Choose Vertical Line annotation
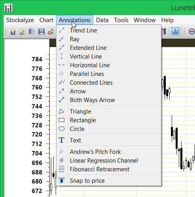The width and height of the screenshot is (195, 197). 109,57
